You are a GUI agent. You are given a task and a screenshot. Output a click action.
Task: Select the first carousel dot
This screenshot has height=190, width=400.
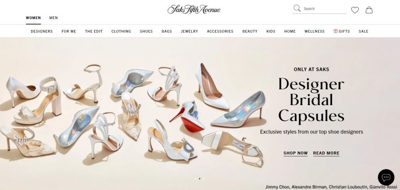pos(196,179)
